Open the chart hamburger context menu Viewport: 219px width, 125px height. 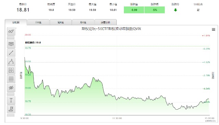pyautogui.click(x=214, y=29)
